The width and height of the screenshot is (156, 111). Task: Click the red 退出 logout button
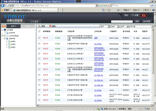click(x=144, y=15)
